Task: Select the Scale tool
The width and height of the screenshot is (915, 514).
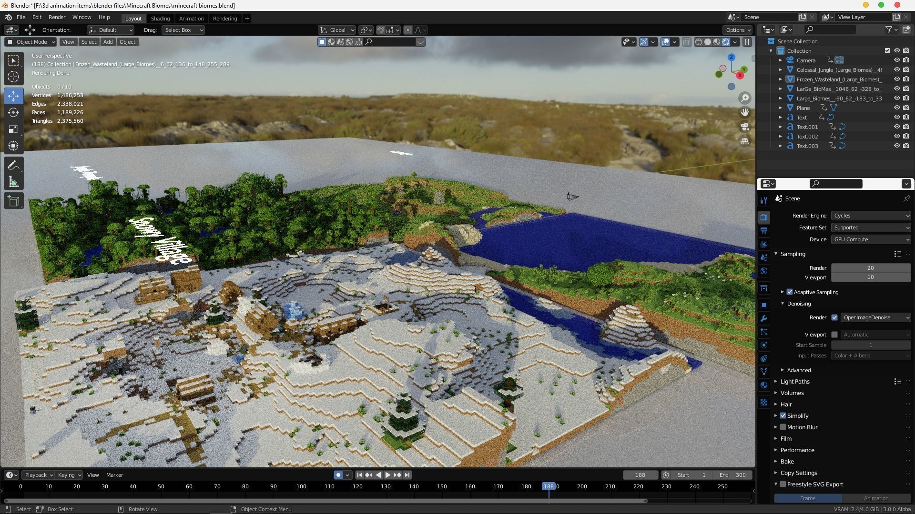Action: 13,129
